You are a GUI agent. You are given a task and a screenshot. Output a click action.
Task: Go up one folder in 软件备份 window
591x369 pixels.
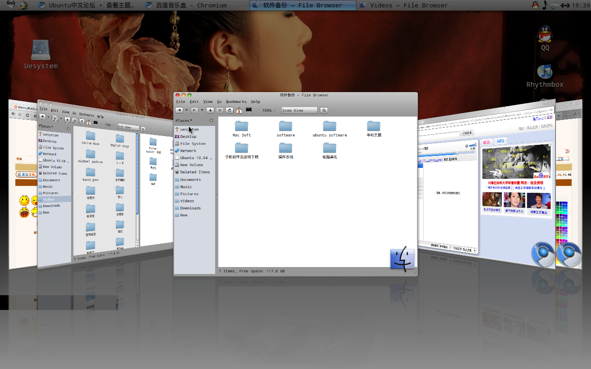(x=210, y=110)
